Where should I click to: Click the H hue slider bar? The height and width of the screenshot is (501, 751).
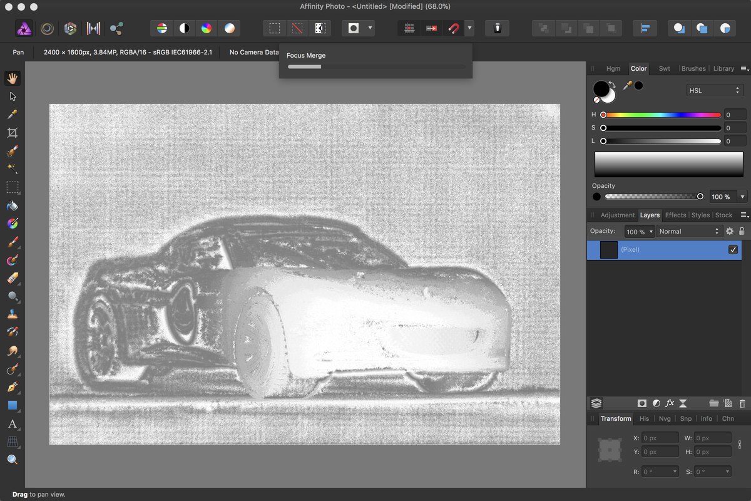(662, 115)
